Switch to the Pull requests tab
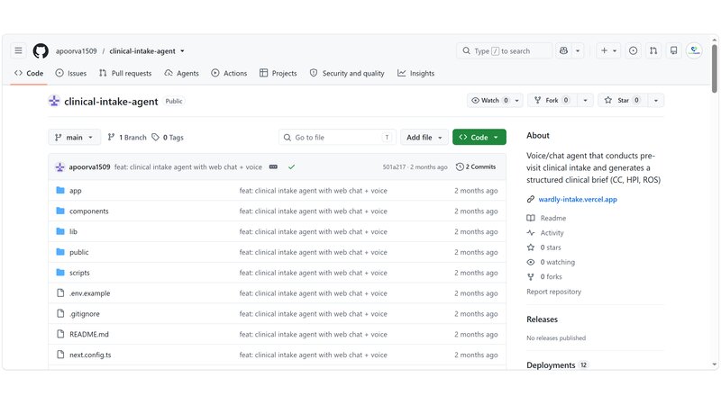Viewport: 721px width, 405px height. [x=125, y=74]
